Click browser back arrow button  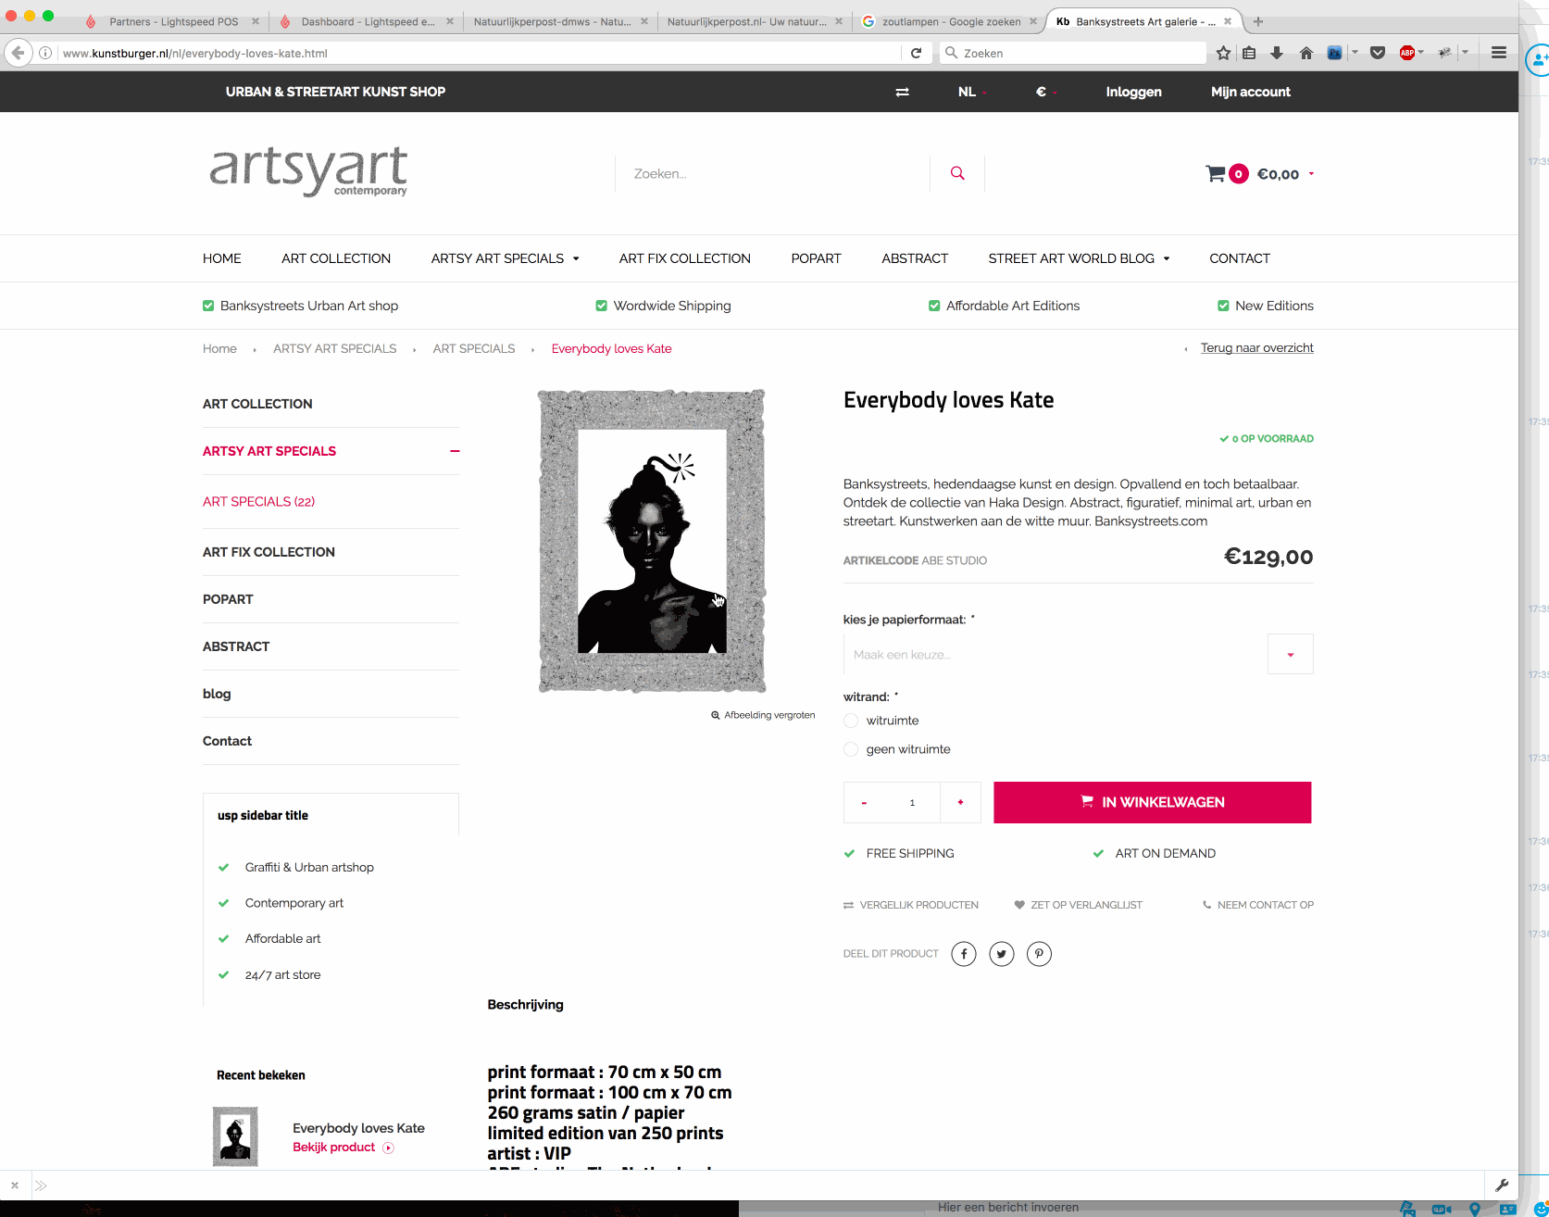click(18, 53)
